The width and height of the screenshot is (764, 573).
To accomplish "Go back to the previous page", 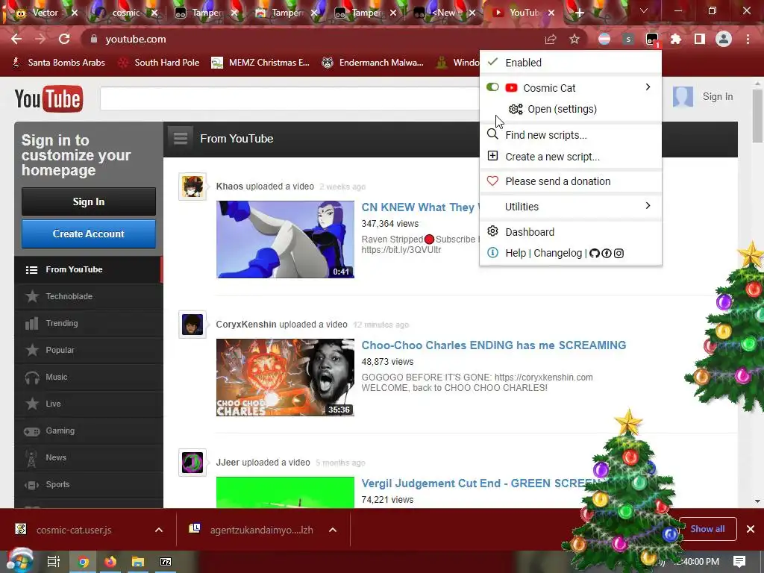I will (16, 39).
